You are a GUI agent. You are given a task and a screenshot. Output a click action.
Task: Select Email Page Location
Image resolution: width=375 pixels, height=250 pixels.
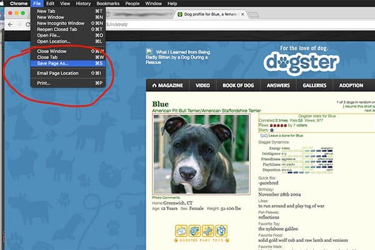(x=68, y=73)
